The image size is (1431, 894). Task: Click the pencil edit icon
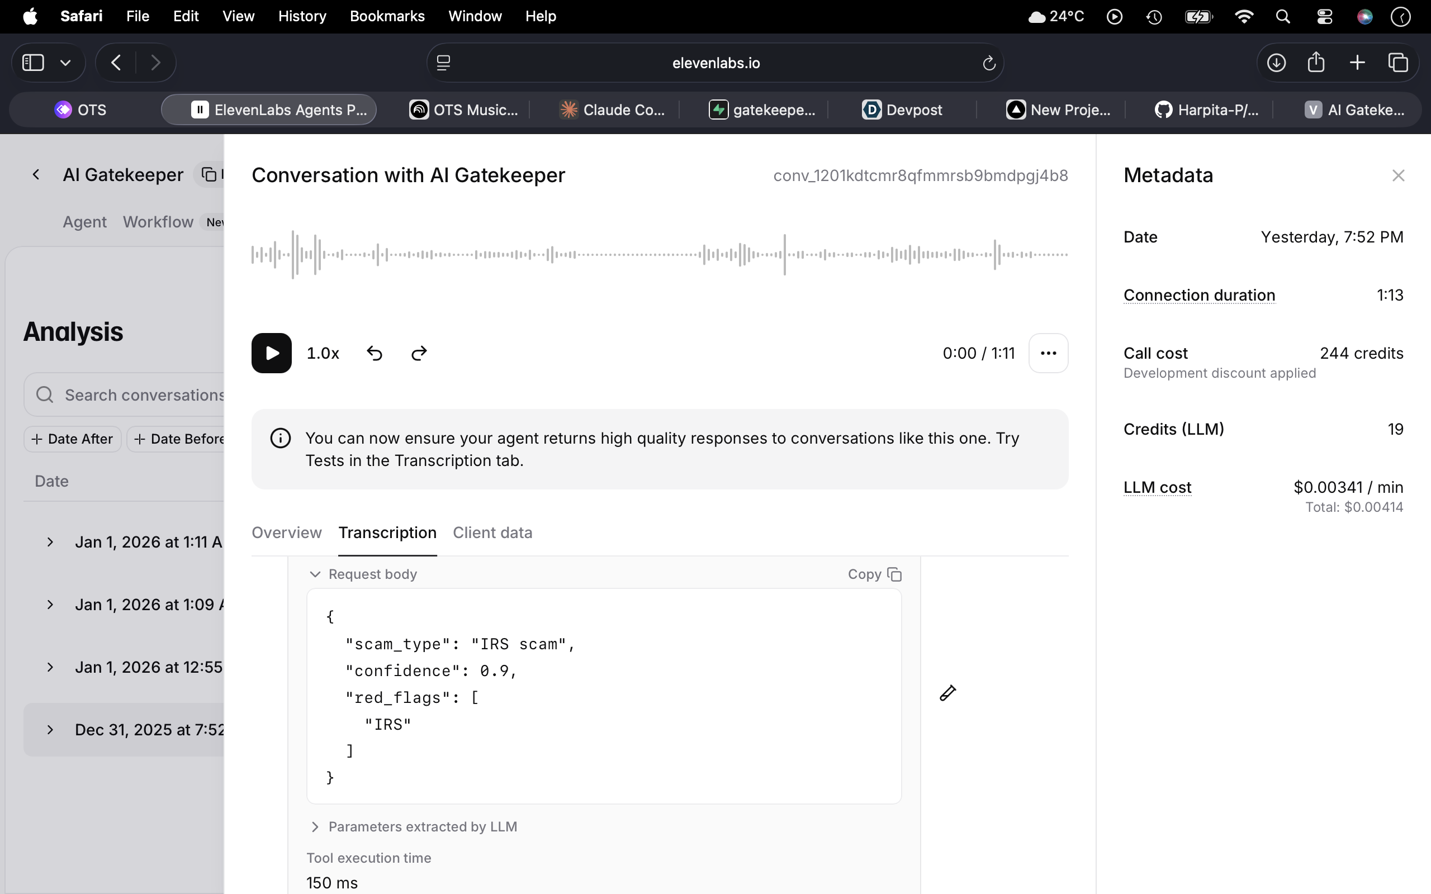pyautogui.click(x=948, y=692)
